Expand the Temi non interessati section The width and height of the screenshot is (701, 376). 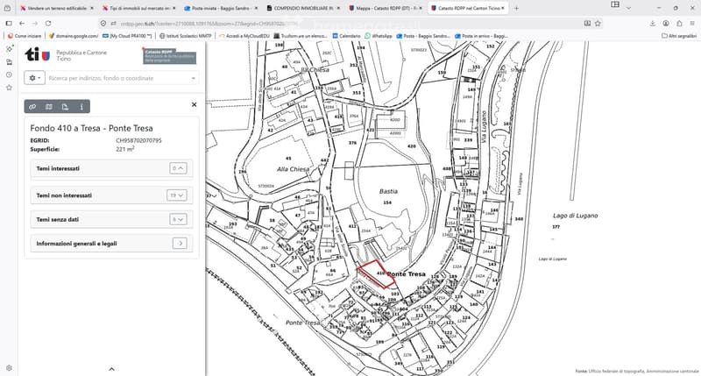click(177, 195)
